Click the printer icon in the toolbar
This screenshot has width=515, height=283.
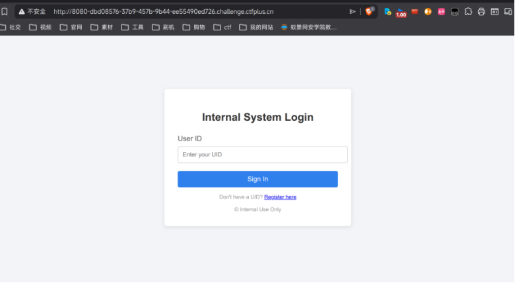pyautogui.click(x=481, y=11)
